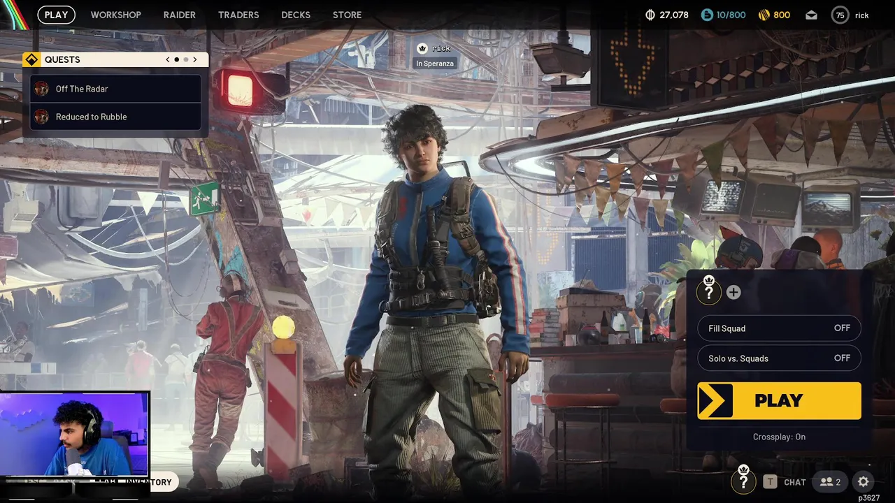Viewport: 895px width, 503px height.
Task: Click the Quests panel header title
Action: tap(62, 60)
